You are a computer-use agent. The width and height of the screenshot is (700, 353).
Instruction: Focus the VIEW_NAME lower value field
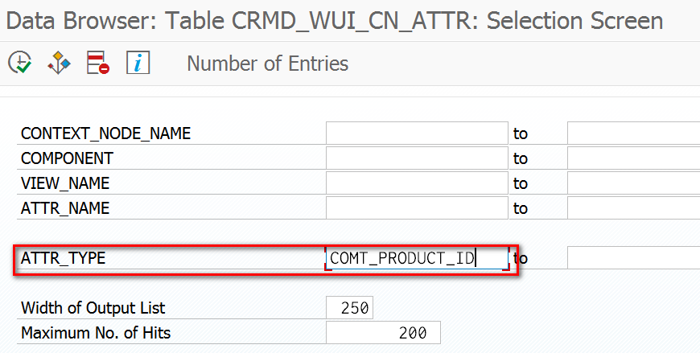(417, 183)
